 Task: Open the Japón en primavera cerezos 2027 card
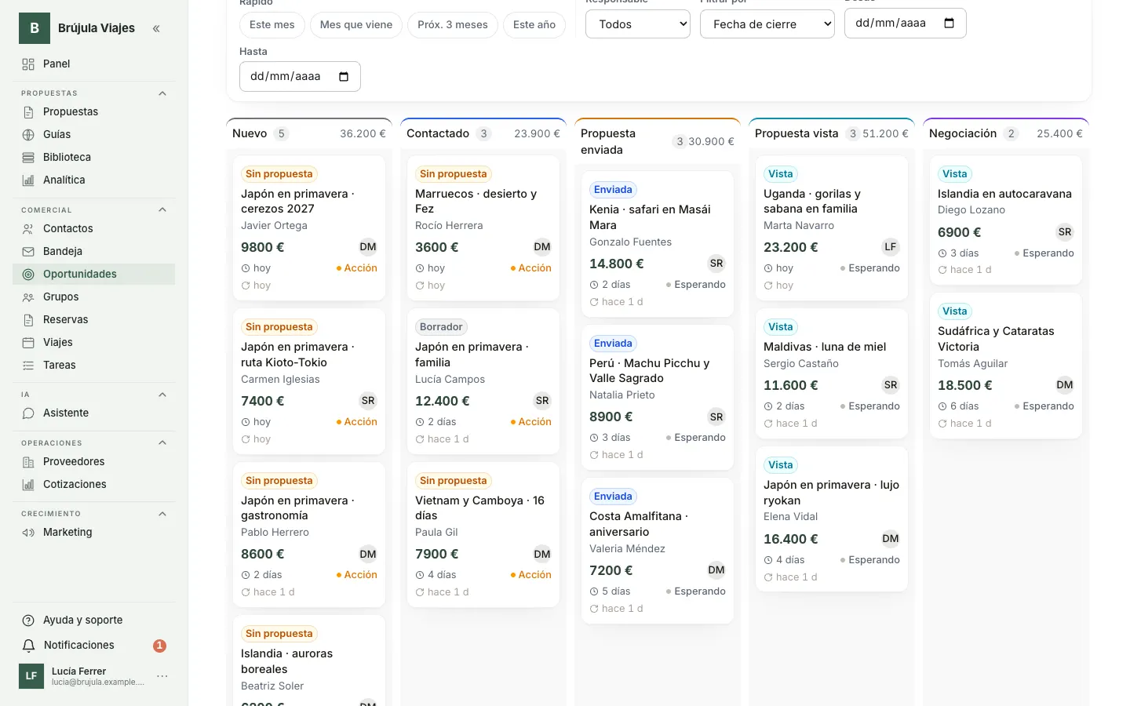point(309,228)
